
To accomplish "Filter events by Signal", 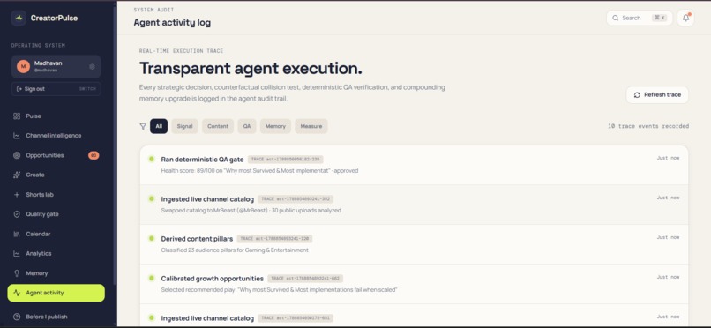I will (x=184, y=126).
